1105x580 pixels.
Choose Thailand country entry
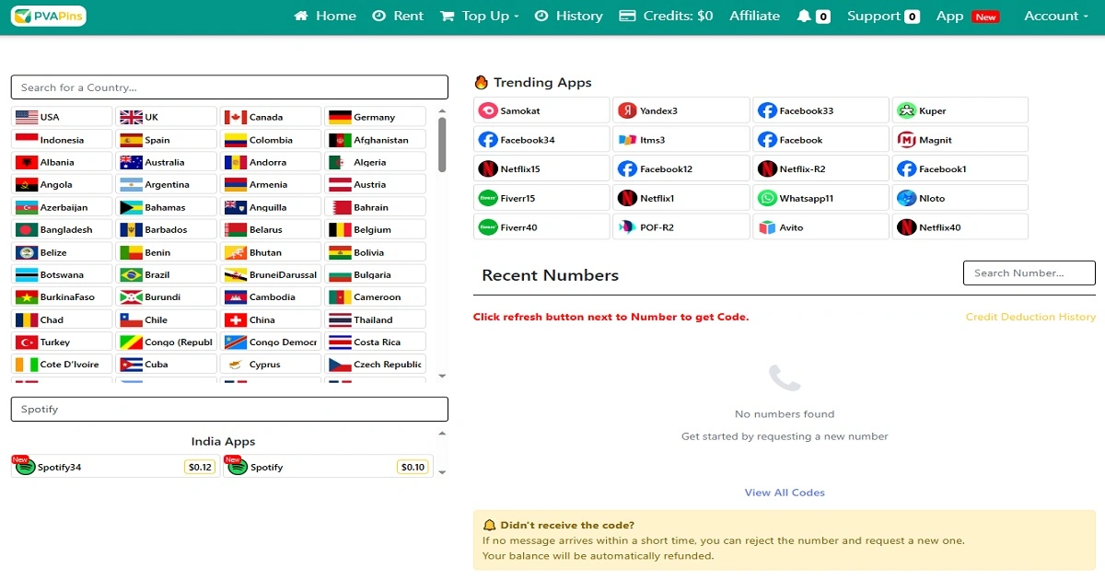point(376,319)
